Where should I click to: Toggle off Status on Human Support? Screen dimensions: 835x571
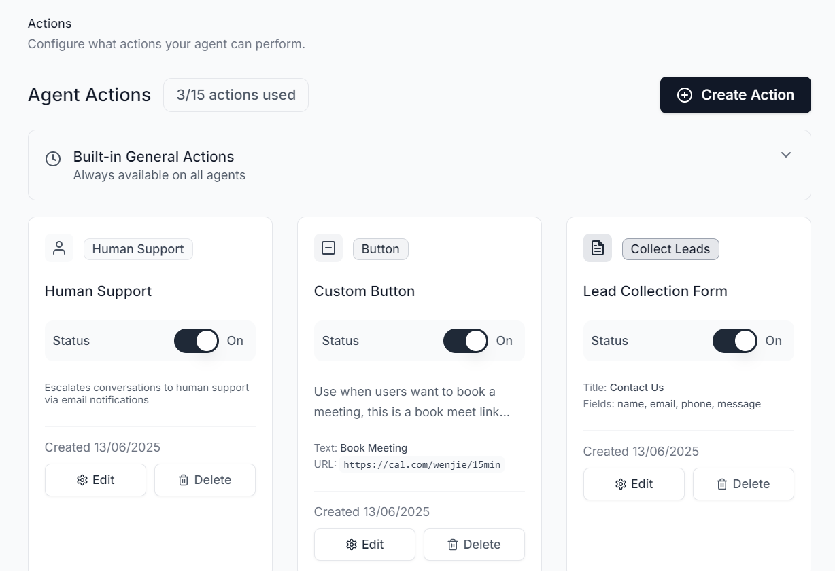click(197, 341)
